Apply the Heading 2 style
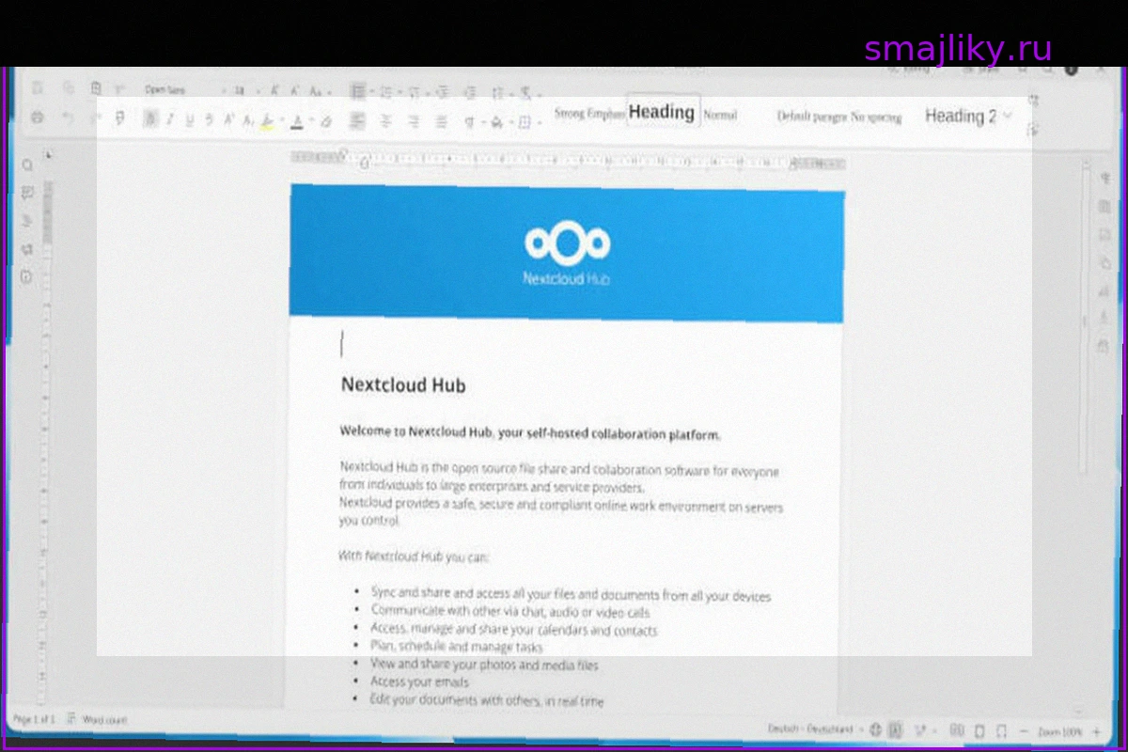The image size is (1128, 752). point(960,116)
